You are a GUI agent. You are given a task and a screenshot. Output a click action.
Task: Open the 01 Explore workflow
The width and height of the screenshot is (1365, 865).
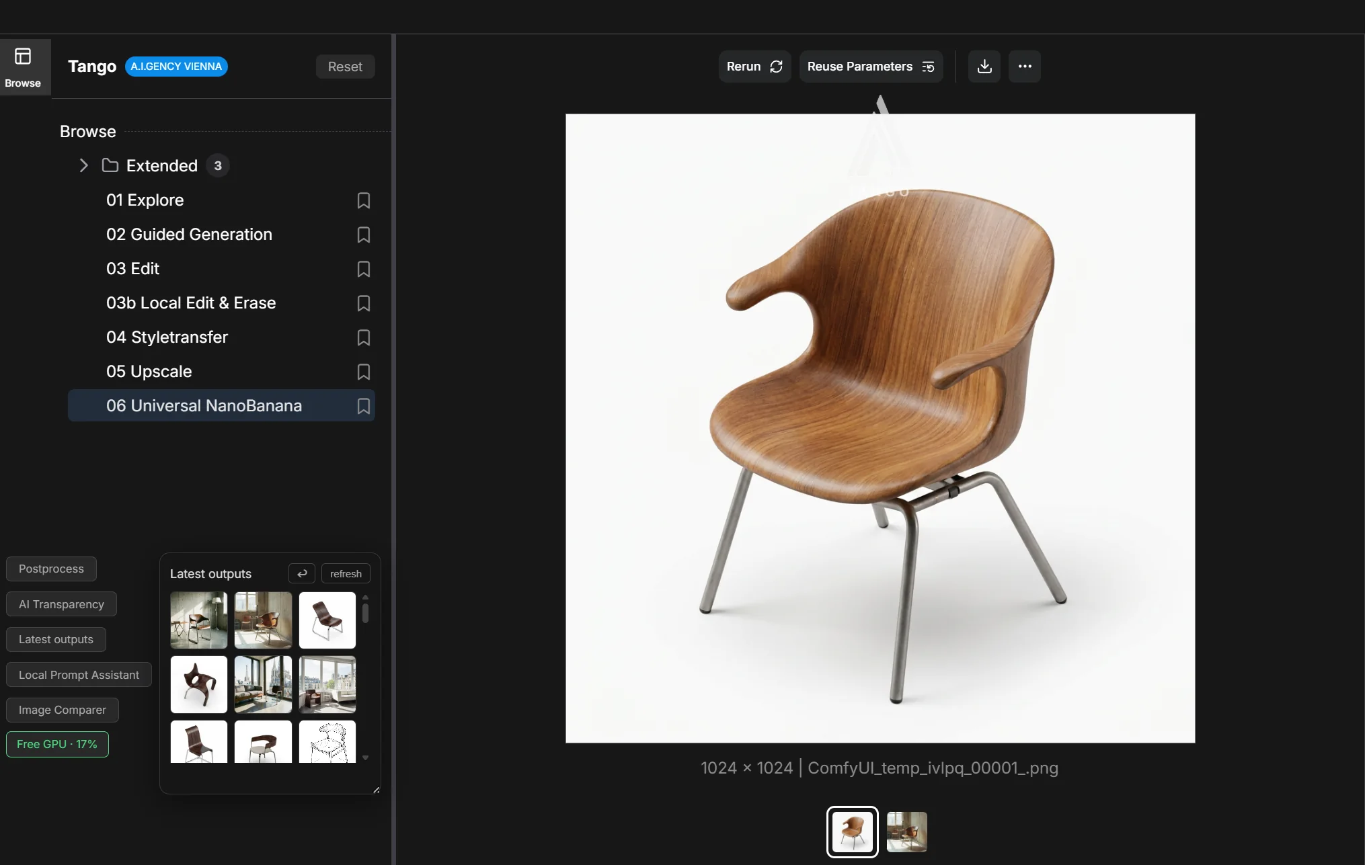221,200
